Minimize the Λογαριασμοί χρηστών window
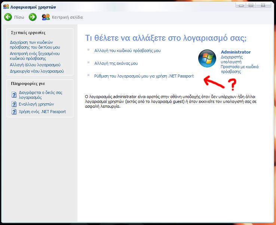 click(241, 5)
